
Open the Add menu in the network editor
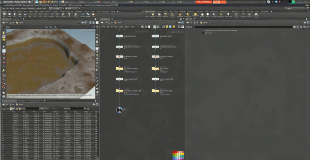pos(104,27)
